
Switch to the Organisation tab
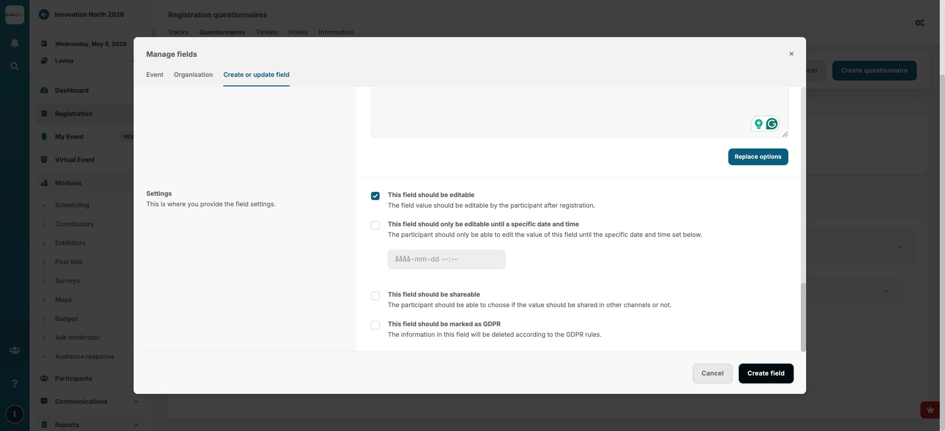click(x=193, y=75)
